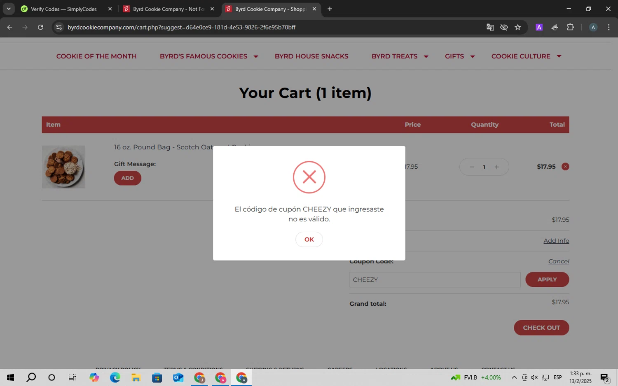Show hidden system tray icons

click(x=514, y=377)
